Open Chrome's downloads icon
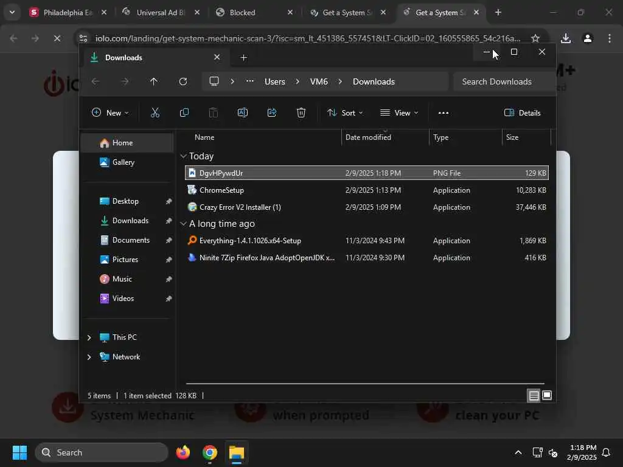The image size is (623, 467). click(x=566, y=38)
